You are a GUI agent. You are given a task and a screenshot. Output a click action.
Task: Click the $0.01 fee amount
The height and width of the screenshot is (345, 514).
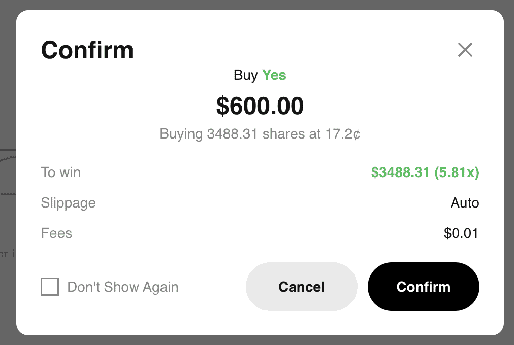click(x=461, y=233)
